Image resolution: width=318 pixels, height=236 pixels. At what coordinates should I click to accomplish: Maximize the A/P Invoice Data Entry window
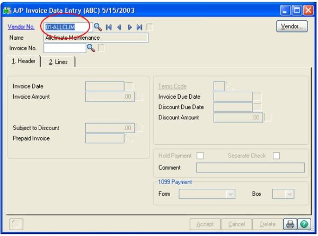297,10
